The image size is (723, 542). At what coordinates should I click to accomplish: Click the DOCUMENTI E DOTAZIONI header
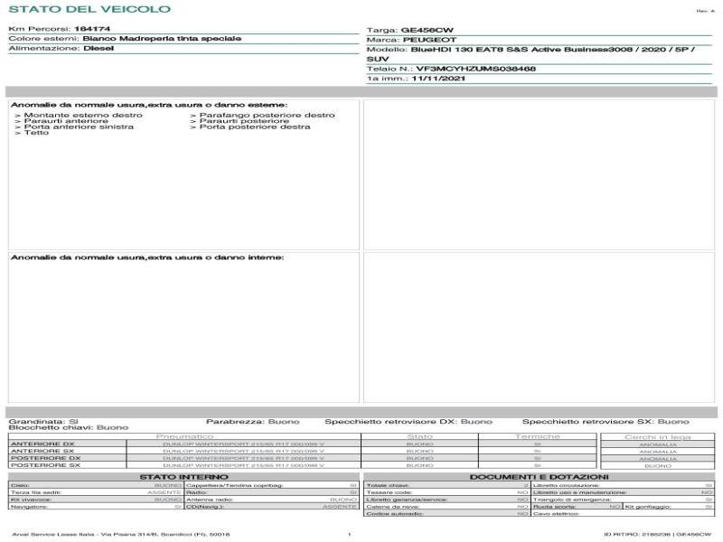[539, 476]
